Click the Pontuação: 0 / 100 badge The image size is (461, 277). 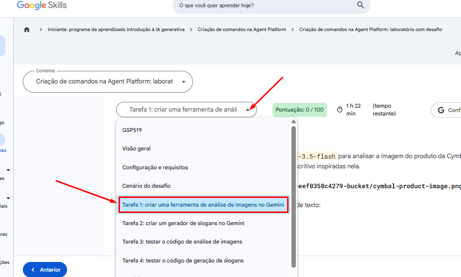300,110
